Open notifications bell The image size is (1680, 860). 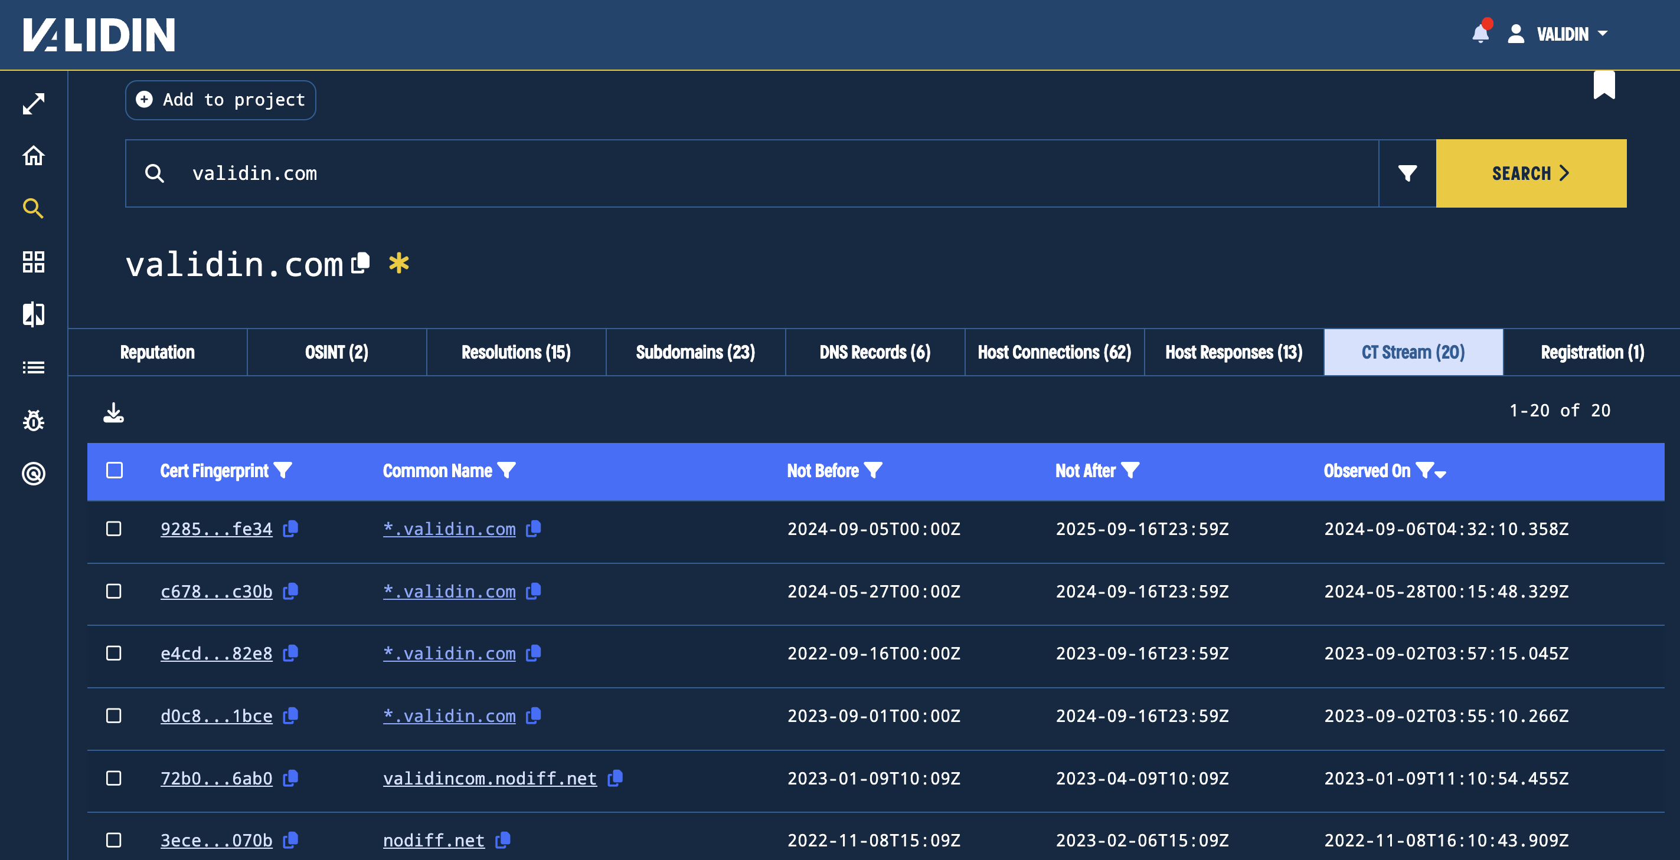click(x=1480, y=33)
